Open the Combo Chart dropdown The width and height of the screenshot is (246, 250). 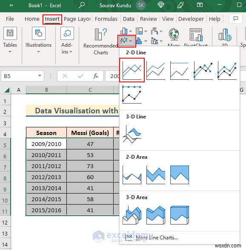coord(157,41)
